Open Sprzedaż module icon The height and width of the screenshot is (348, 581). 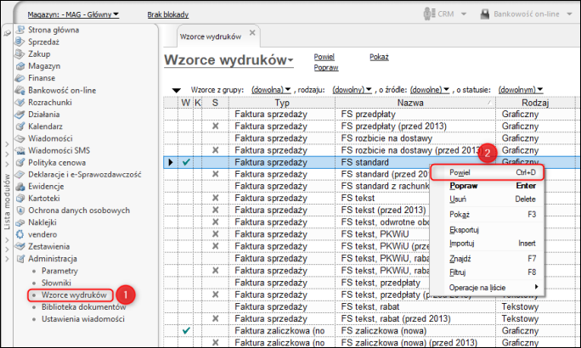click(20, 42)
